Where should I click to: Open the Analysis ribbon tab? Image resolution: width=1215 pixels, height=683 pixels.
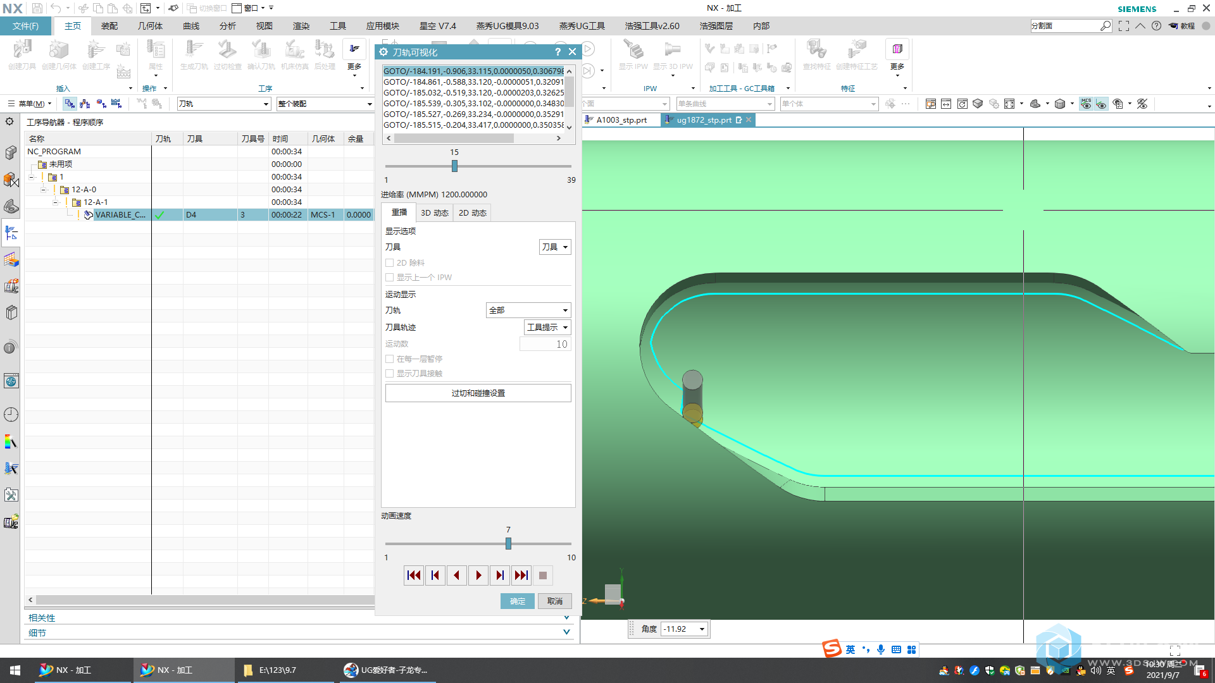click(228, 26)
